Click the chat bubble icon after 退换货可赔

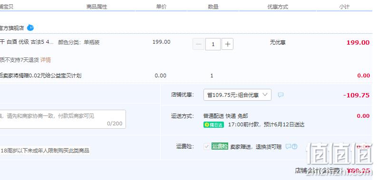(x=288, y=146)
